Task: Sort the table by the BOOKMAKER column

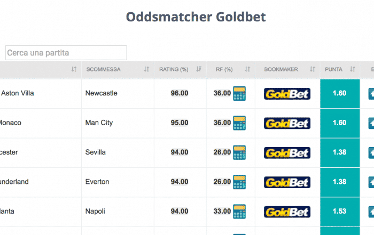Action: pyautogui.click(x=312, y=69)
